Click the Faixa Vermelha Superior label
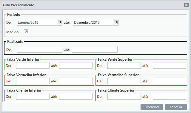191x113 pixels. [x=118, y=75]
